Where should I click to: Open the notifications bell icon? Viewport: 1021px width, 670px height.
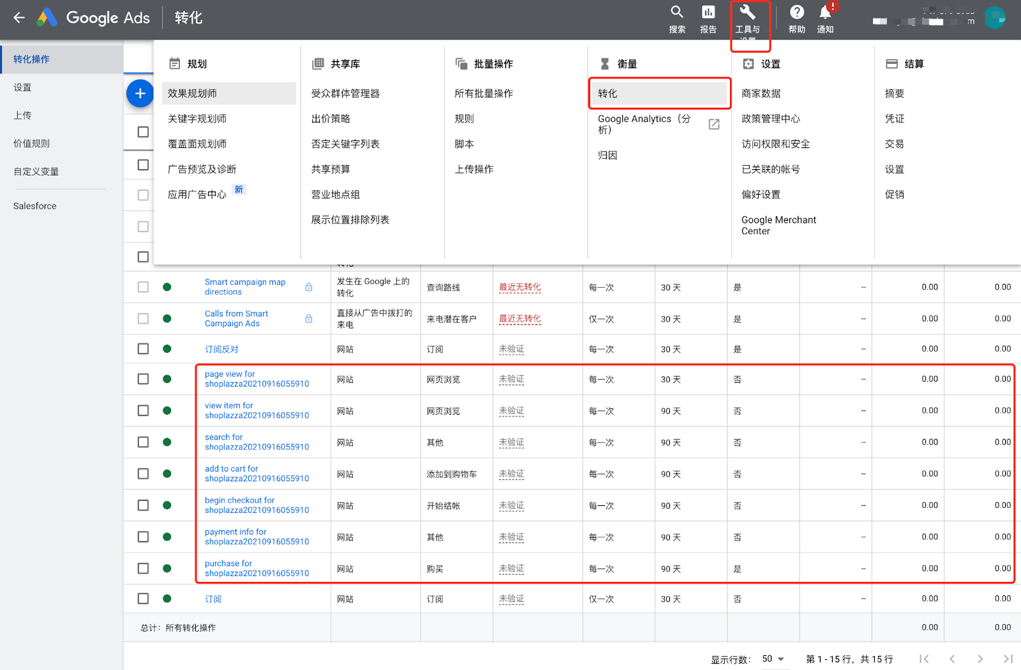825,12
